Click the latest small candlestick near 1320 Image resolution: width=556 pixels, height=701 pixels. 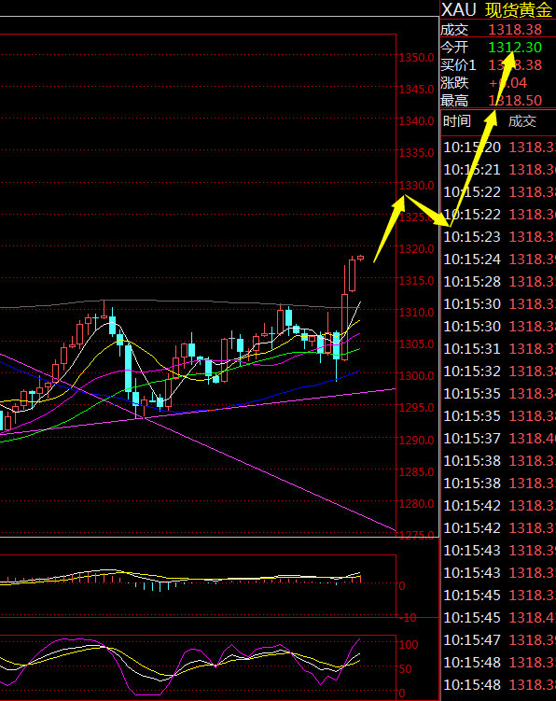click(361, 258)
